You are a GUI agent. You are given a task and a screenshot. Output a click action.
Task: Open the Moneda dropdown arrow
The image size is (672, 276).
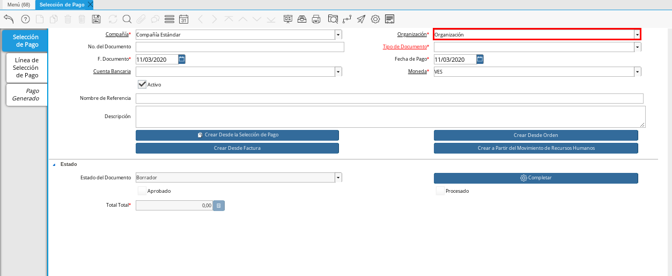[x=638, y=71]
